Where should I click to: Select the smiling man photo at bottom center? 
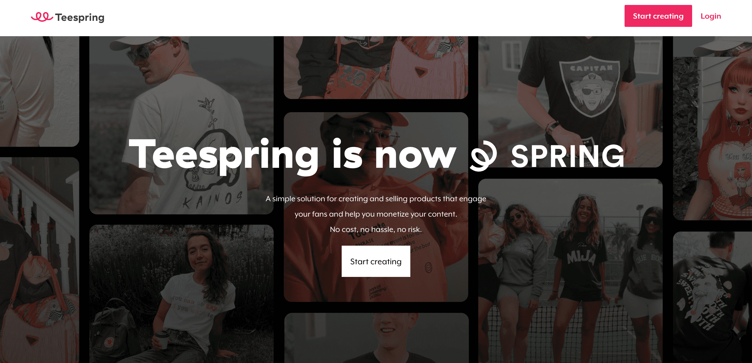(x=376, y=338)
